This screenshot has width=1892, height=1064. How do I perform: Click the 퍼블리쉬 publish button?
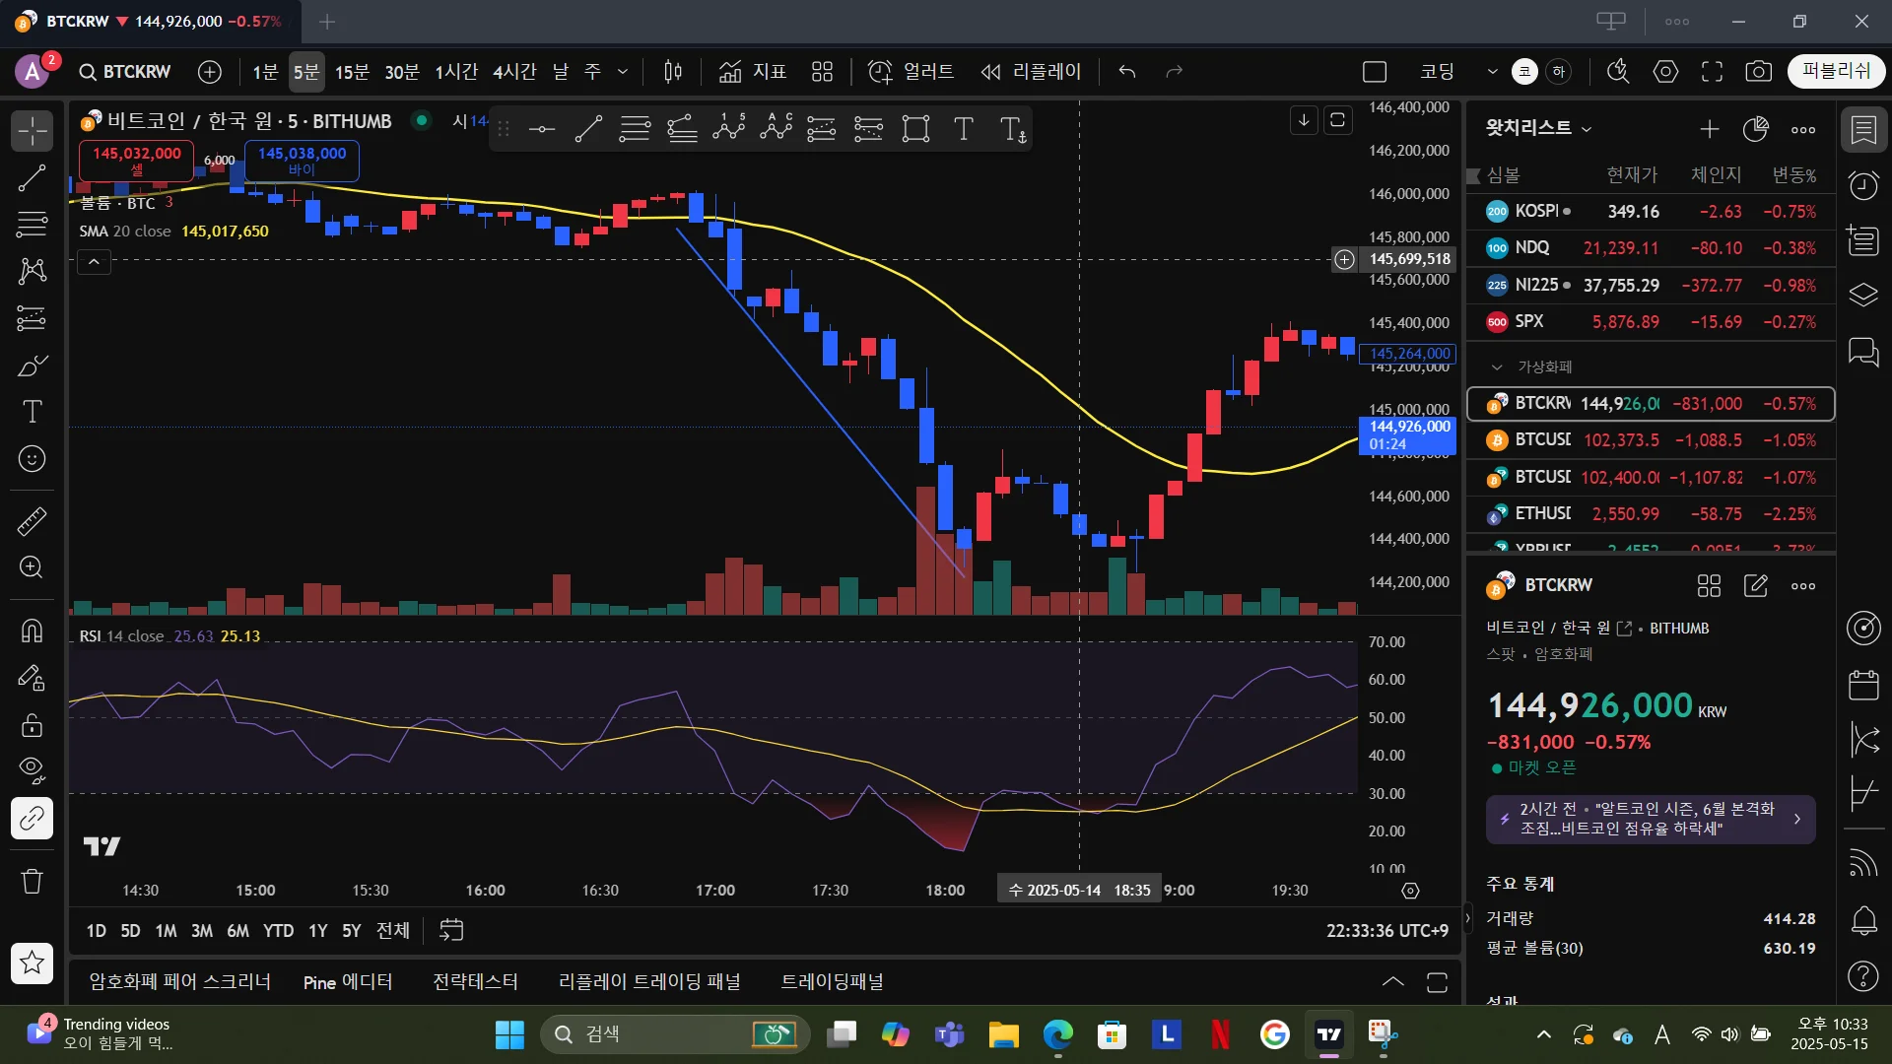coord(1835,71)
